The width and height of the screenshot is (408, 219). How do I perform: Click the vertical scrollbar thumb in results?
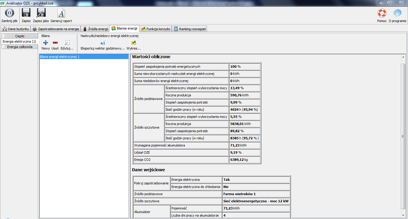pyautogui.click(x=403, y=136)
